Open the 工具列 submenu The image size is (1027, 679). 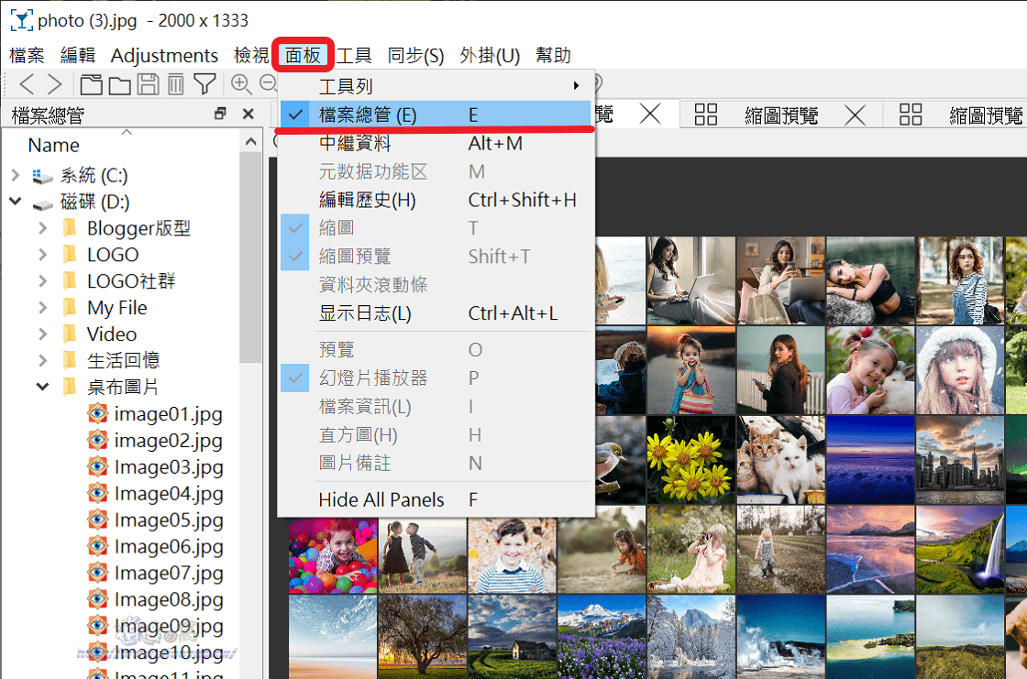436,86
